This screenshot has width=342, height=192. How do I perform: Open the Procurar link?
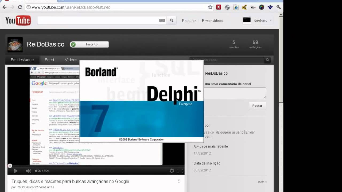click(189, 21)
